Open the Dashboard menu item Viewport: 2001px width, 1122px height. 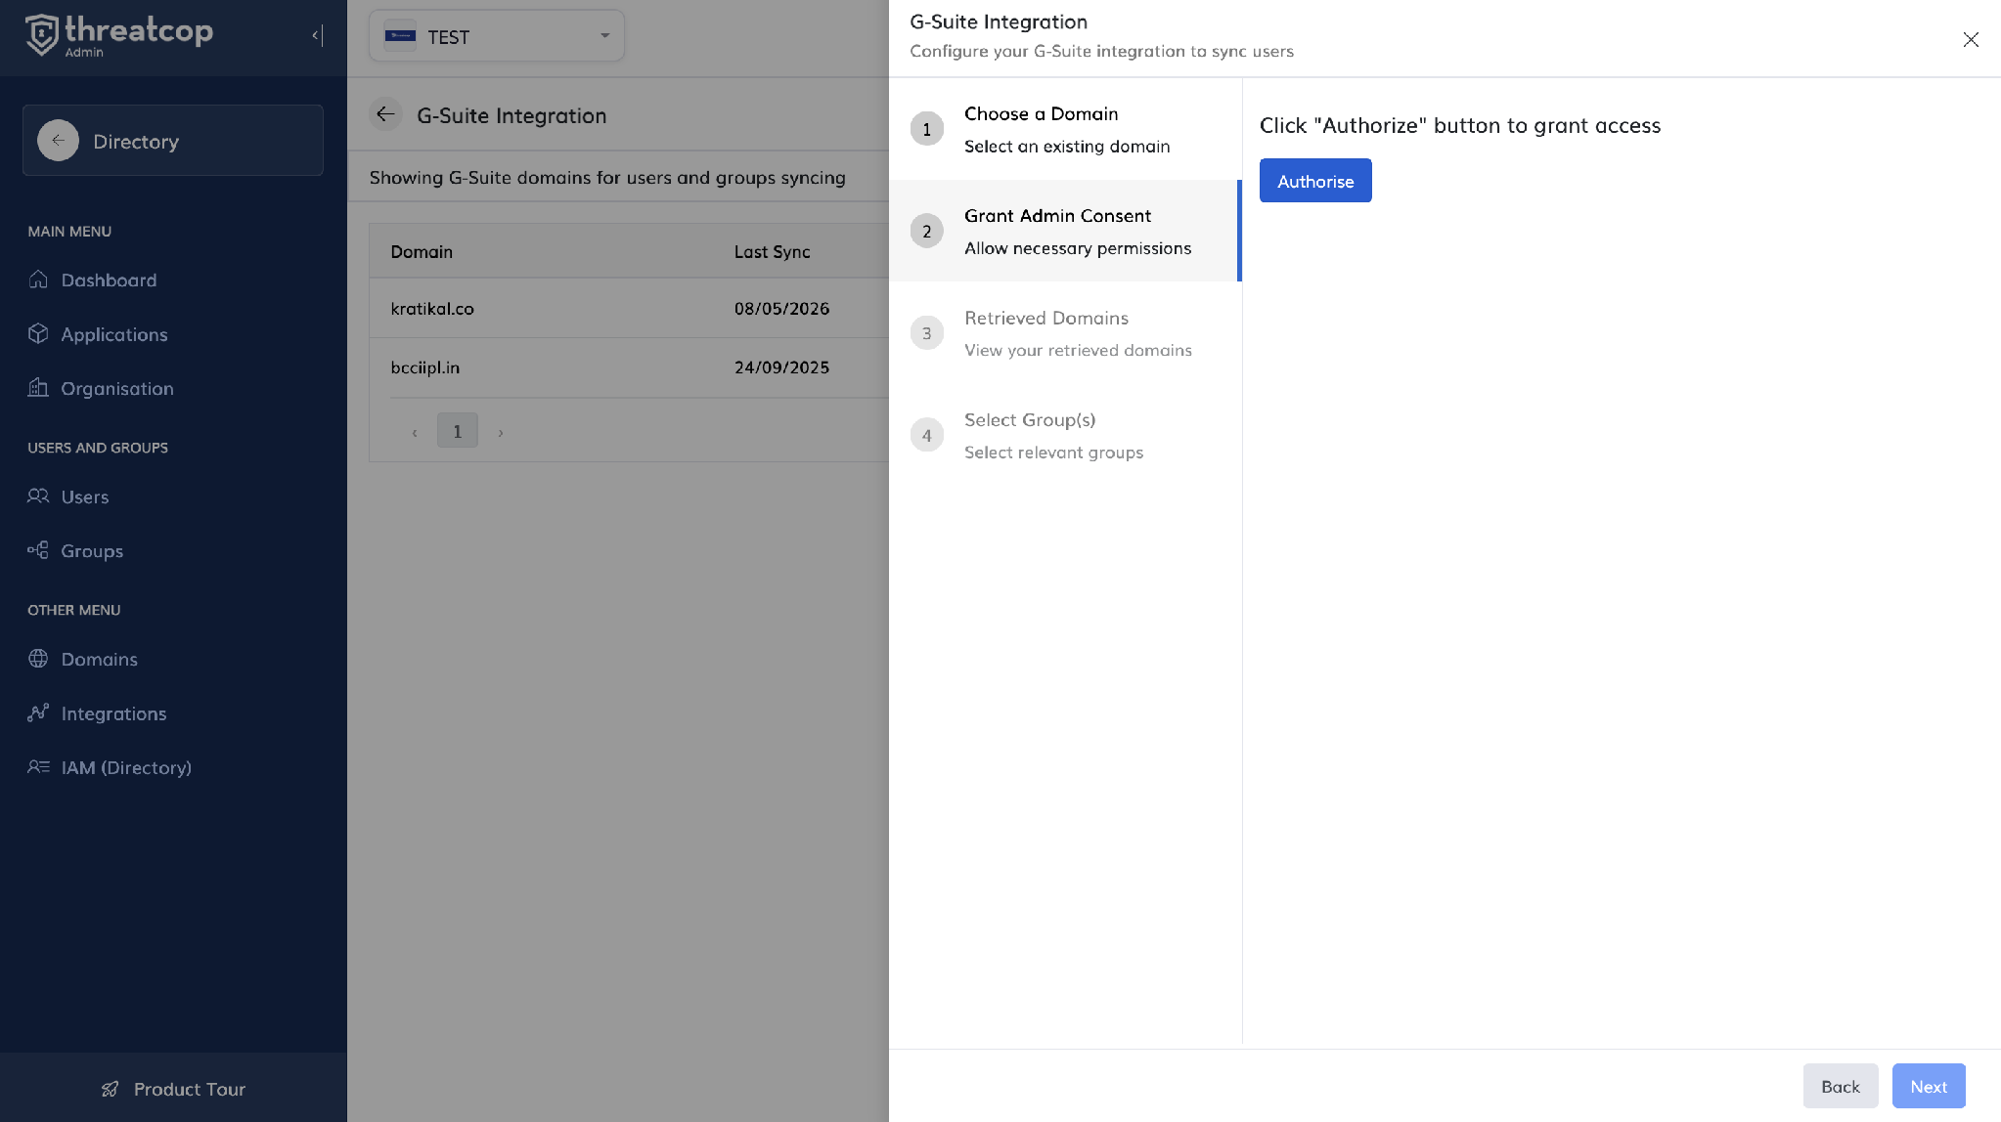pyautogui.click(x=109, y=280)
